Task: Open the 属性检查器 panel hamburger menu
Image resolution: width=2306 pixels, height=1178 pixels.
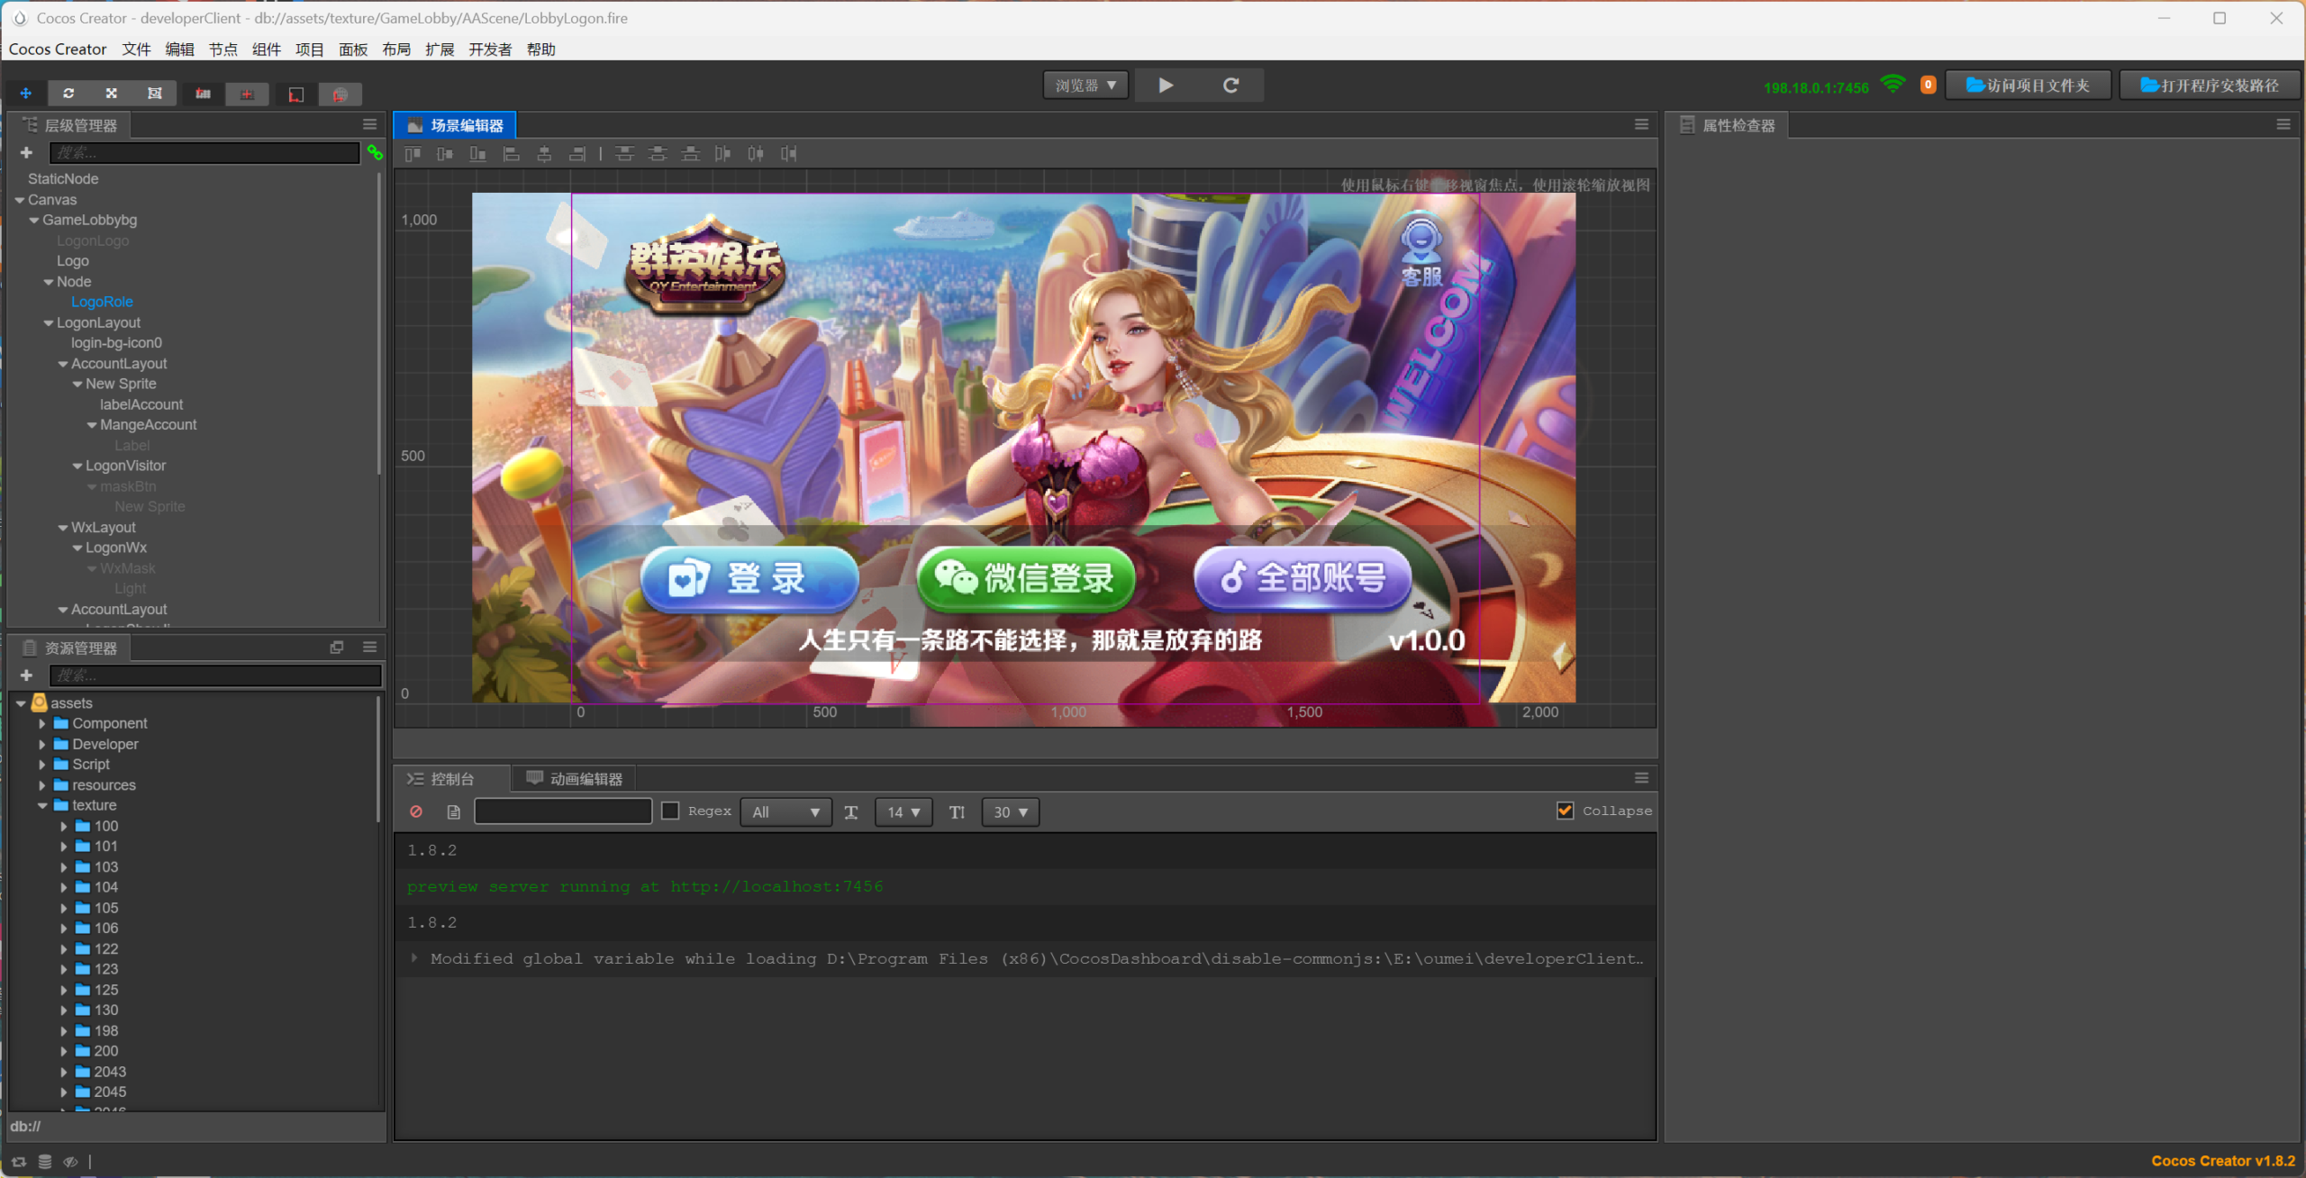Action: (2285, 124)
